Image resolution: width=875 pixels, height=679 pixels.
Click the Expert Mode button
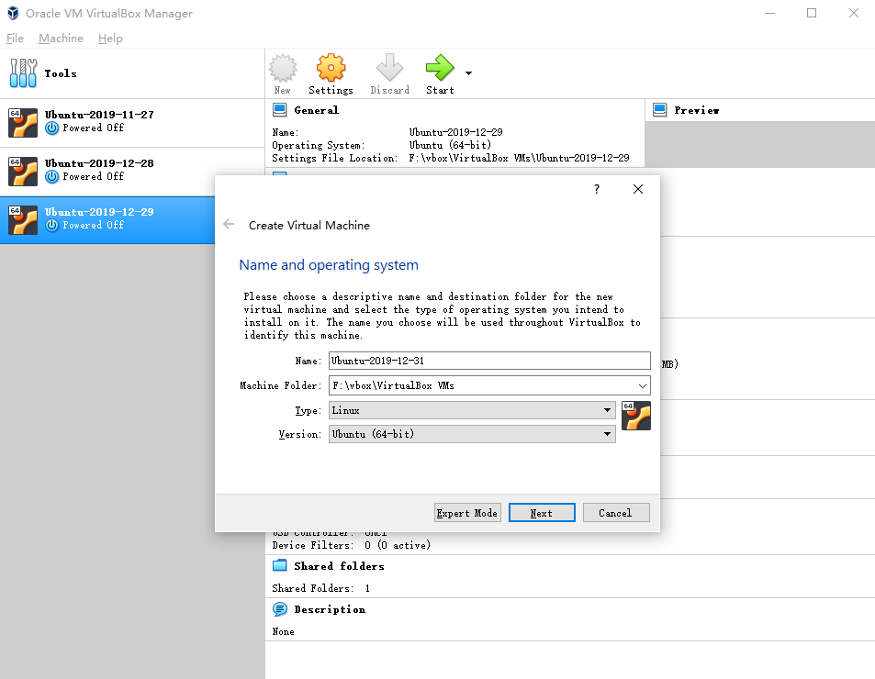click(467, 513)
